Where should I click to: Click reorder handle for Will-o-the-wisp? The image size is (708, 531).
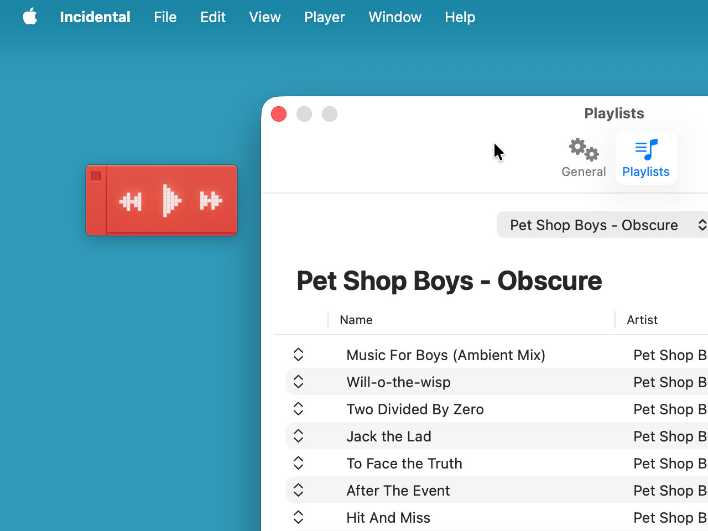click(x=298, y=382)
